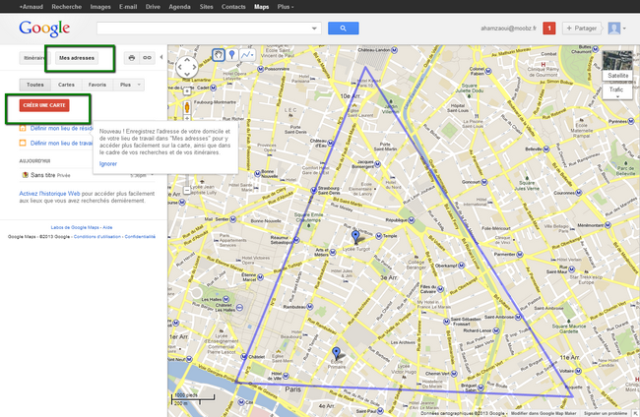
Task: Open the search box suggestions arrow
Action: [314, 29]
